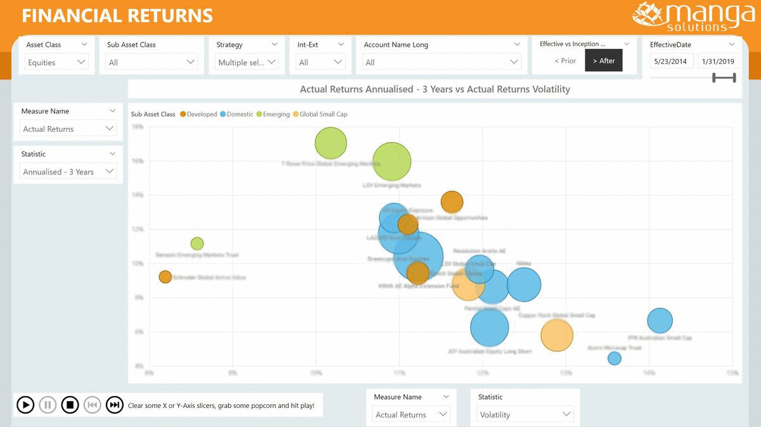
Task: Open the Asset Class Equities dropdown
Action: tap(56, 62)
